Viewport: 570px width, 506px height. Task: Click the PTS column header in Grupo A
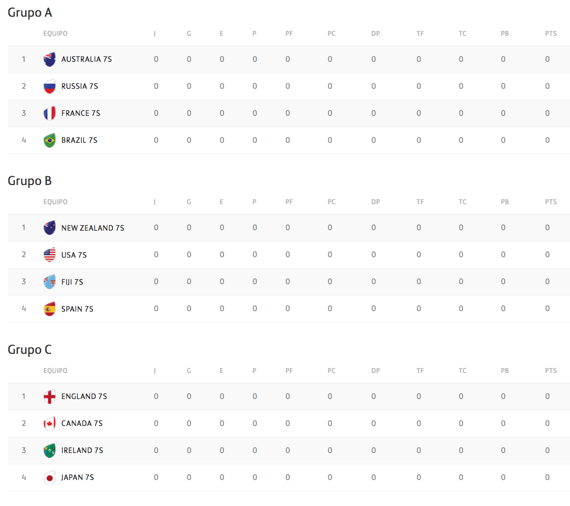[551, 34]
